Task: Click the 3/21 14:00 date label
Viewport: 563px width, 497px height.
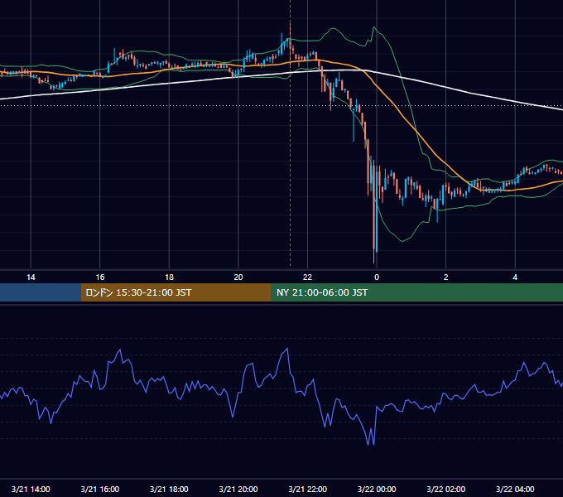Action: 31,489
